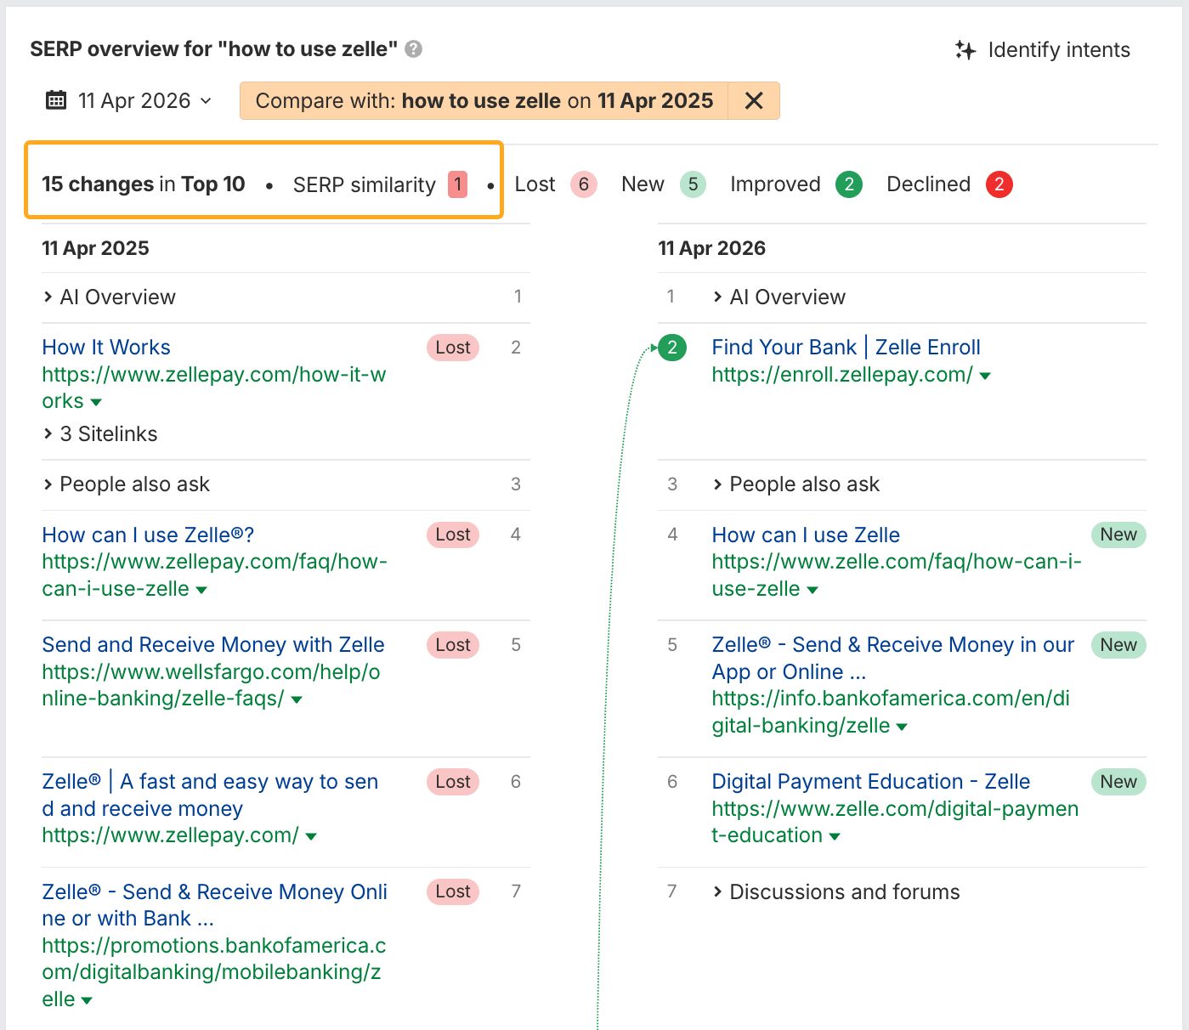Open the Digital Payment Education - Zelle link

point(871,782)
